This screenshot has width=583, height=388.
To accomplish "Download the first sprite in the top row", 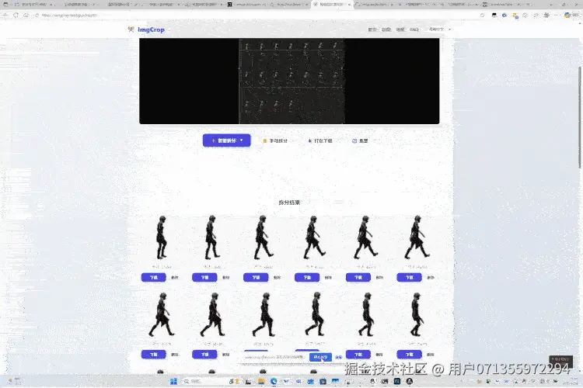I will tap(154, 277).
